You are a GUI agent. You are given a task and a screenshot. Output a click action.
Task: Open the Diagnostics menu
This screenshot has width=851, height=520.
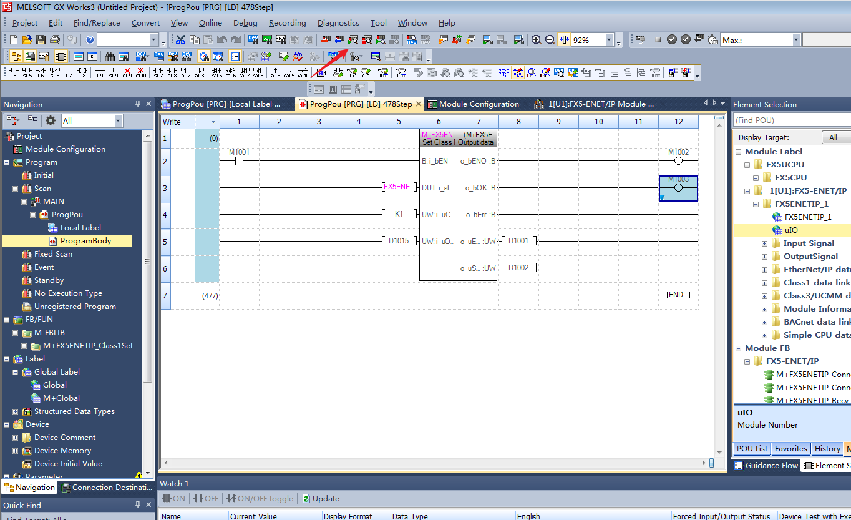click(338, 23)
